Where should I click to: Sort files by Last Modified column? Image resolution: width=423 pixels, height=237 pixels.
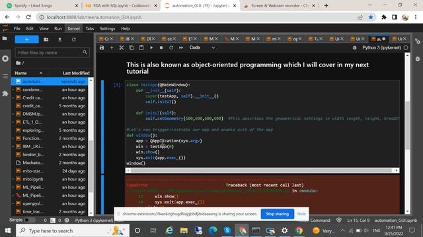pyautogui.click(x=76, y=73)
